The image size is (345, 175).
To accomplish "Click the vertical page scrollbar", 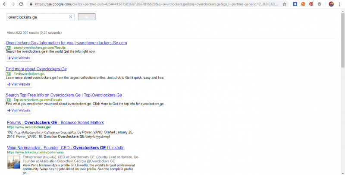I will click(342, 43).
